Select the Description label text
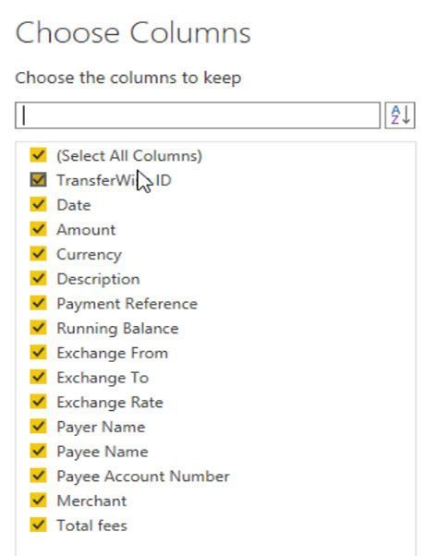Screen dimensions: 425x556 pos(98,280)
